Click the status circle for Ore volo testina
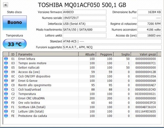The height and width of the screenshot is (128, 164). point(6,103)
